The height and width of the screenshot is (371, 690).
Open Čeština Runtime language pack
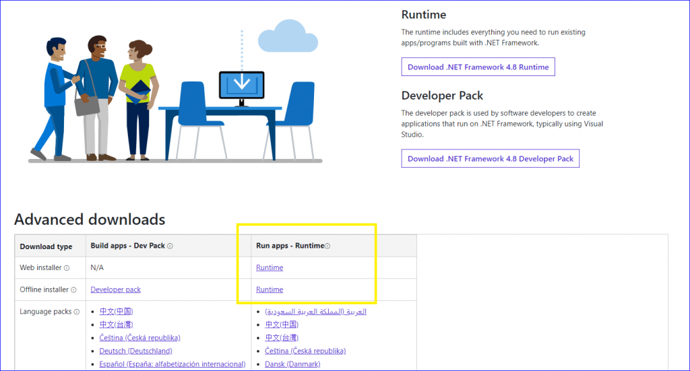[x=305, y=351]
